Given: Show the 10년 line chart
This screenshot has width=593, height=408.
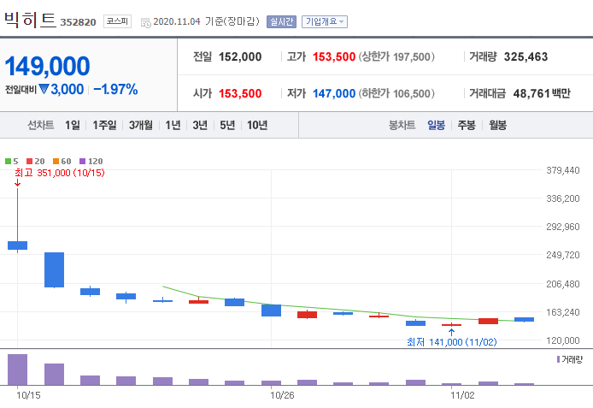Looking at the screenshot, I should 257,125.
